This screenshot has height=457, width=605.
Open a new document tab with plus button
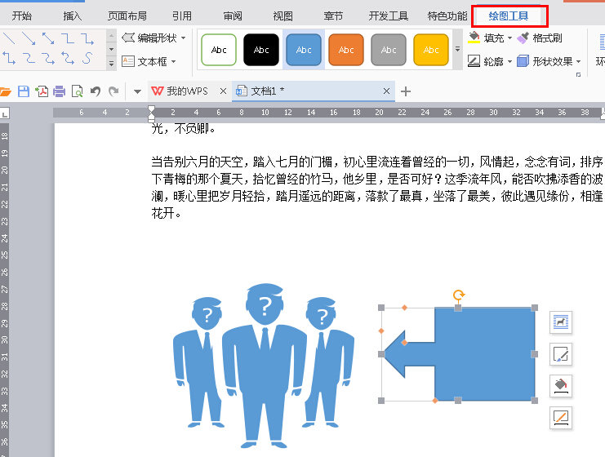406,91
